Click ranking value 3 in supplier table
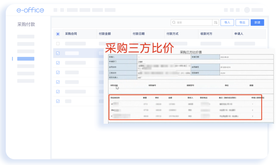This screenshot has width=279, height=165. click(x=252, y=116)
